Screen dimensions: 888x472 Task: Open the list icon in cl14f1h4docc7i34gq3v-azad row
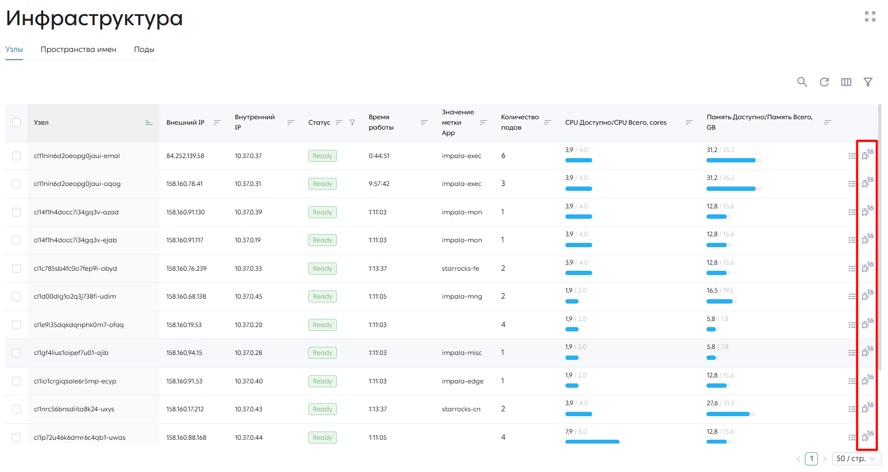coord(852,212)
